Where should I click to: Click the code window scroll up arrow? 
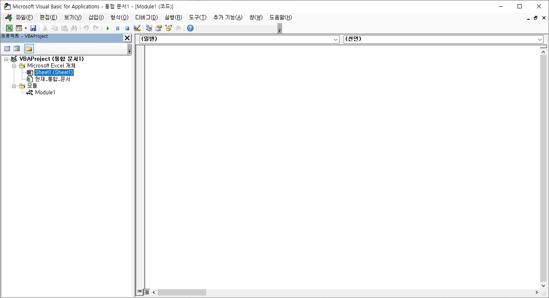tap(544, 52)
